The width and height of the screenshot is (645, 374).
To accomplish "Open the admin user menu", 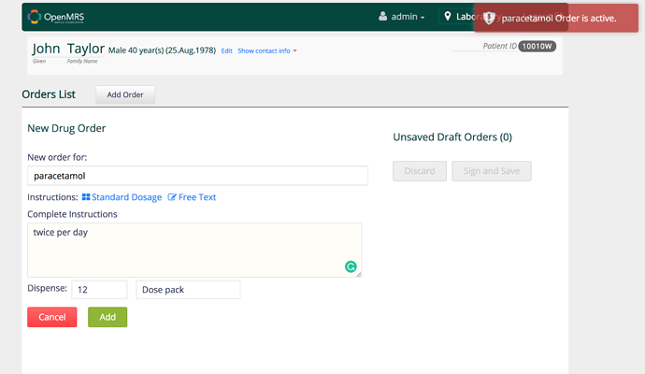I will (401, 17).
